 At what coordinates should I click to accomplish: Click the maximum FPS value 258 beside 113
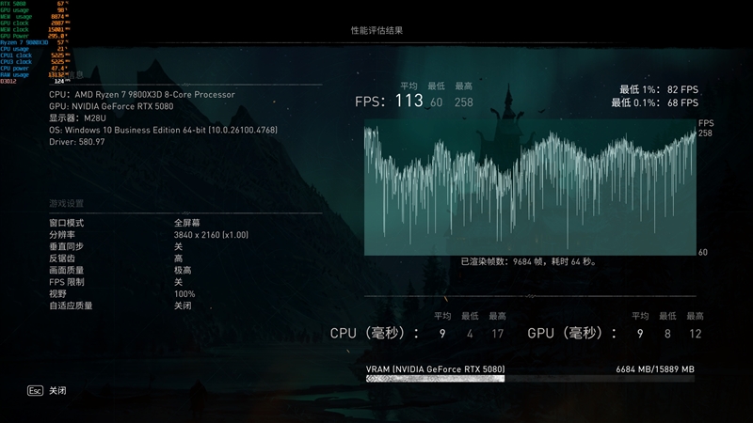(x=464, y=102)
